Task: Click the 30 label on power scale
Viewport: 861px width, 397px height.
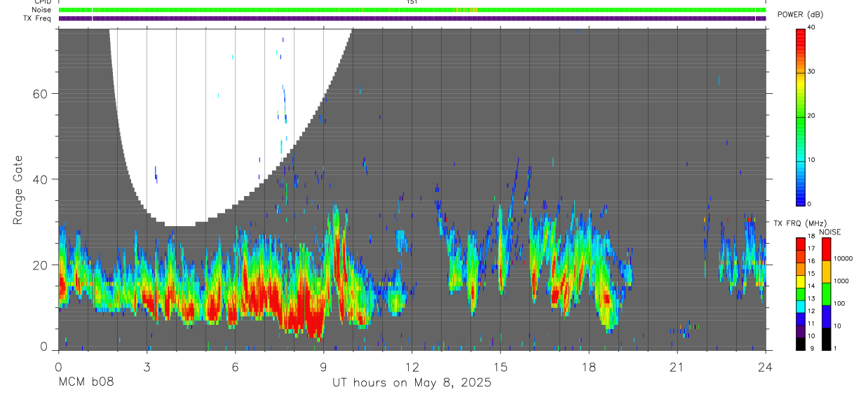Action: 811,71
